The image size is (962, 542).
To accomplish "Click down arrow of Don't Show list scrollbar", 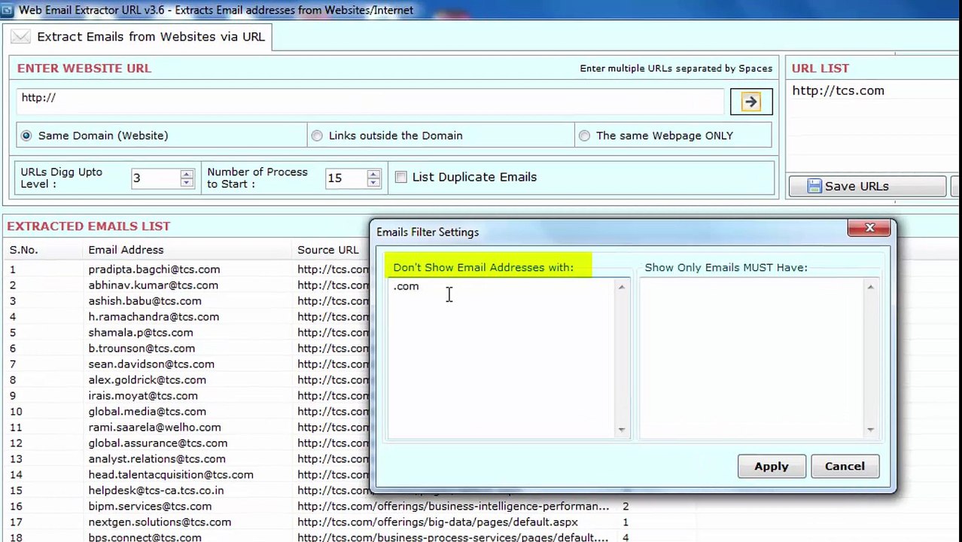I will pyautogui.click(x=621, y=430).
